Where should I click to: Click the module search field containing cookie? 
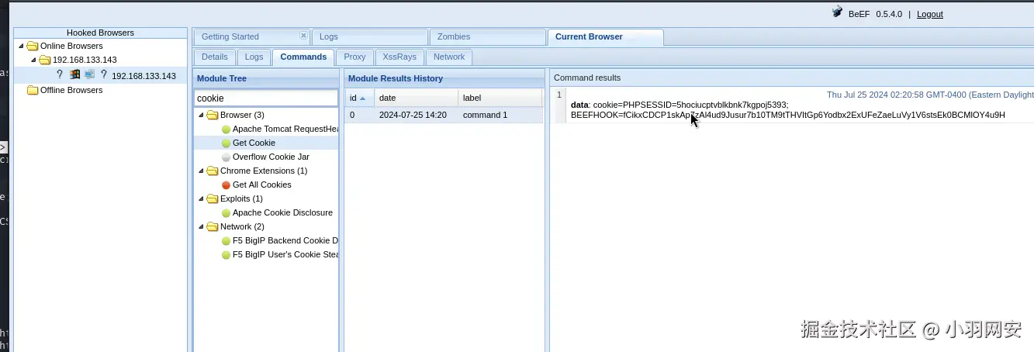[266, 98]
